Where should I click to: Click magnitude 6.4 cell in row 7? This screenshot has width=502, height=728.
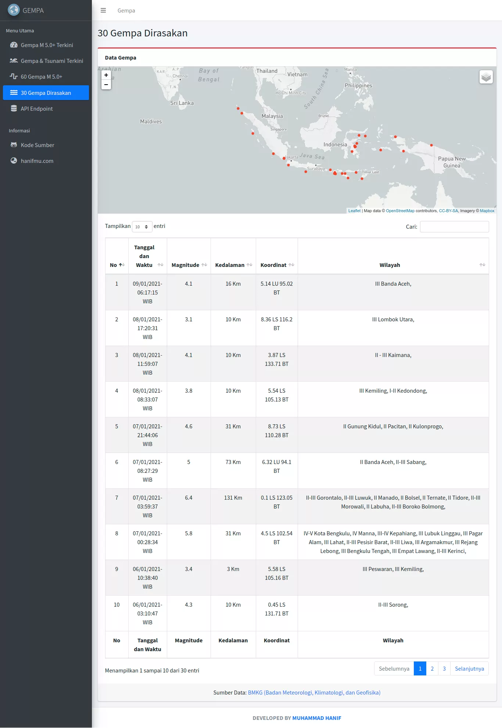189,506
